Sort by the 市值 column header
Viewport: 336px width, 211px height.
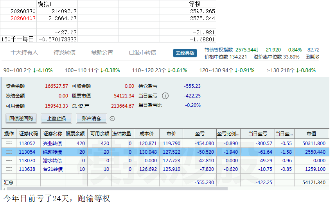pos(311,134)
